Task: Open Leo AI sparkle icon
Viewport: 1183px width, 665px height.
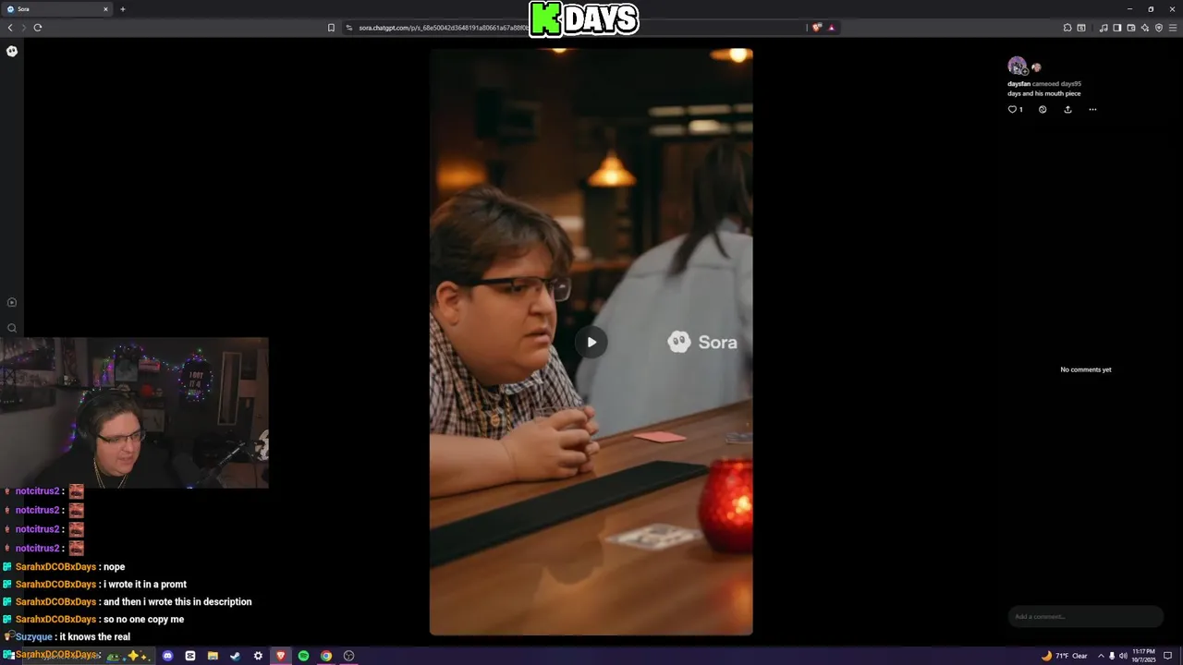Action: coord(1145,28)
